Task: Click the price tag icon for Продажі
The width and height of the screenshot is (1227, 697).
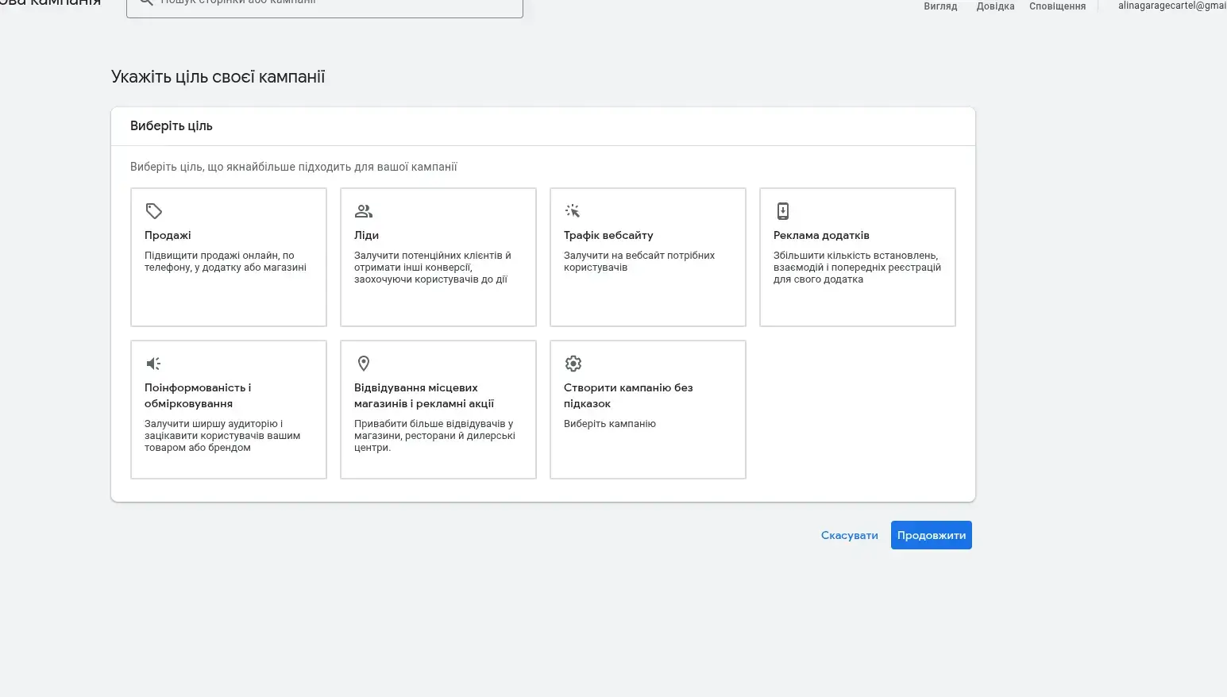Action: [154, 211]
